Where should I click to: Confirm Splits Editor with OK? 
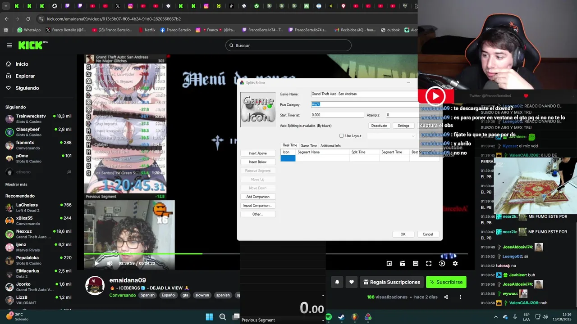403,234
